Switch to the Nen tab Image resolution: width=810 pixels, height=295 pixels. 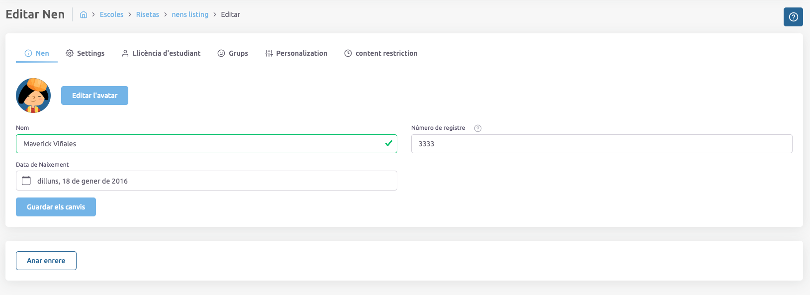(37, 53)
